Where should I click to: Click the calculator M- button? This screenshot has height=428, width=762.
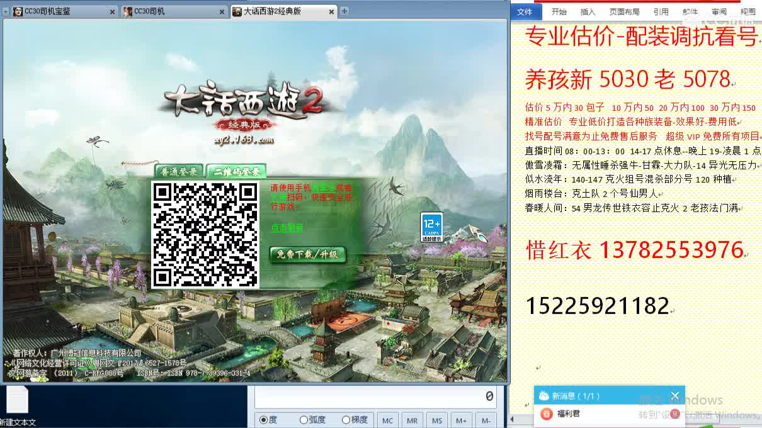[486, 420]
